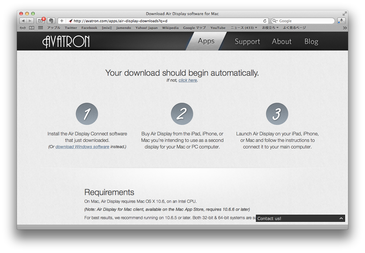Open the [mixi] bookmark

point(107,28)
